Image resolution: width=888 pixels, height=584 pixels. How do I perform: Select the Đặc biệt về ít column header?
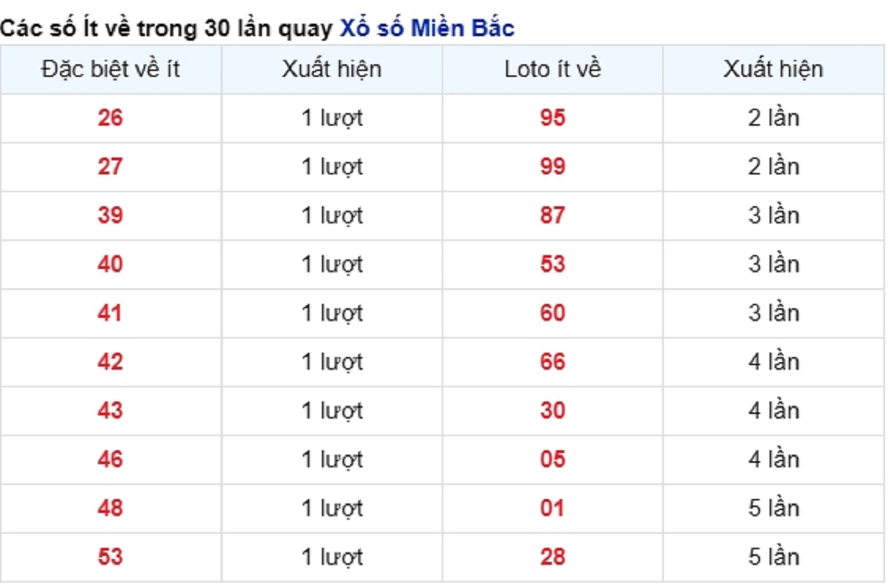(x=110, y=69)
